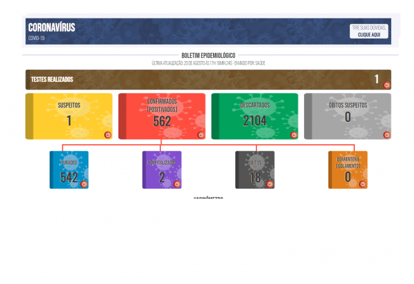Click the red icon on Descartados card
This screenshot has height=284, width=414.
(294, 135)
